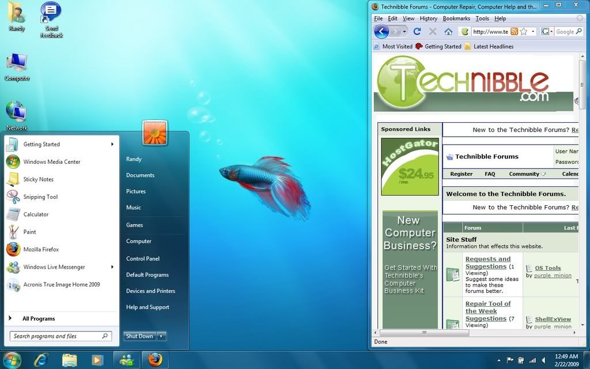
Task: Open the search engine selector dropdown
Action: click(x=551, y=32)
